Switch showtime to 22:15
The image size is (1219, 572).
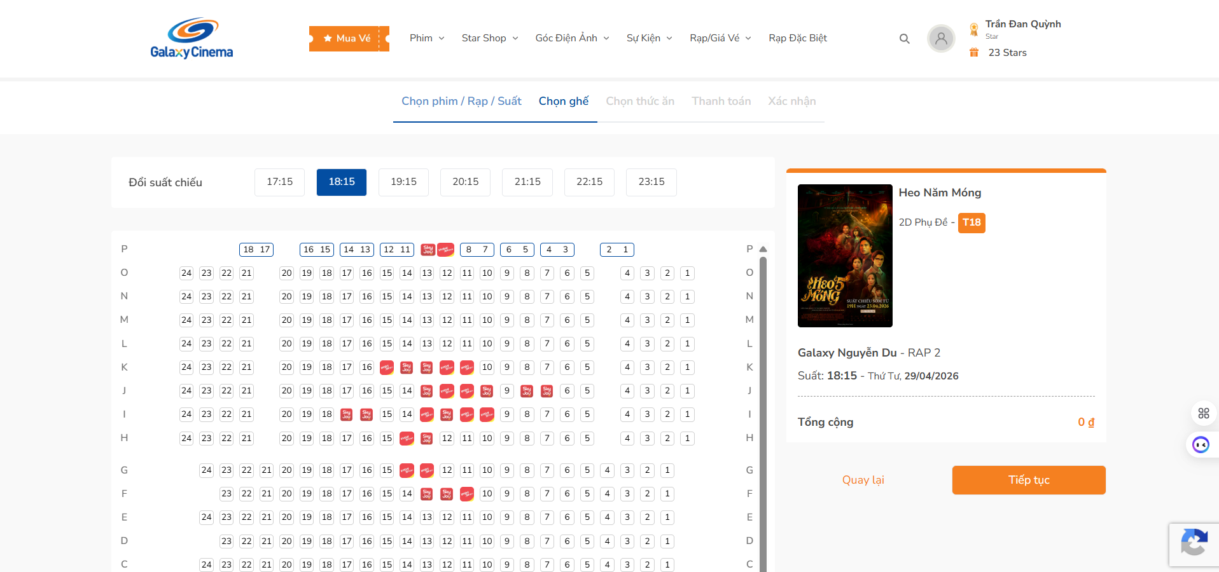coord(590,182)
